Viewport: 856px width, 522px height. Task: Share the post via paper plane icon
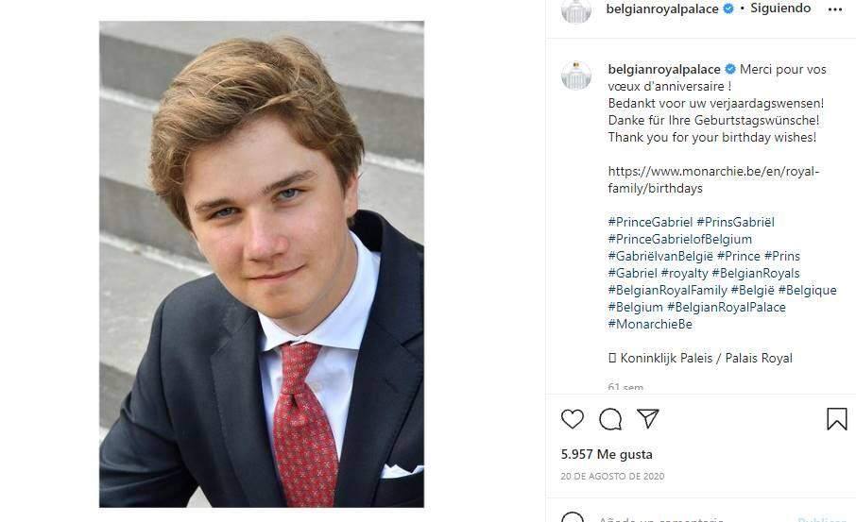click(647, 418)
